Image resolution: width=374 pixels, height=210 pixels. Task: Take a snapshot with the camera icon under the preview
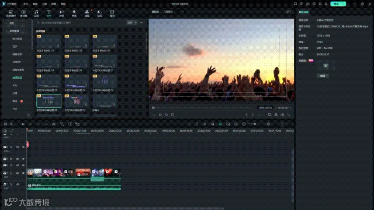(x=276, y=115)
